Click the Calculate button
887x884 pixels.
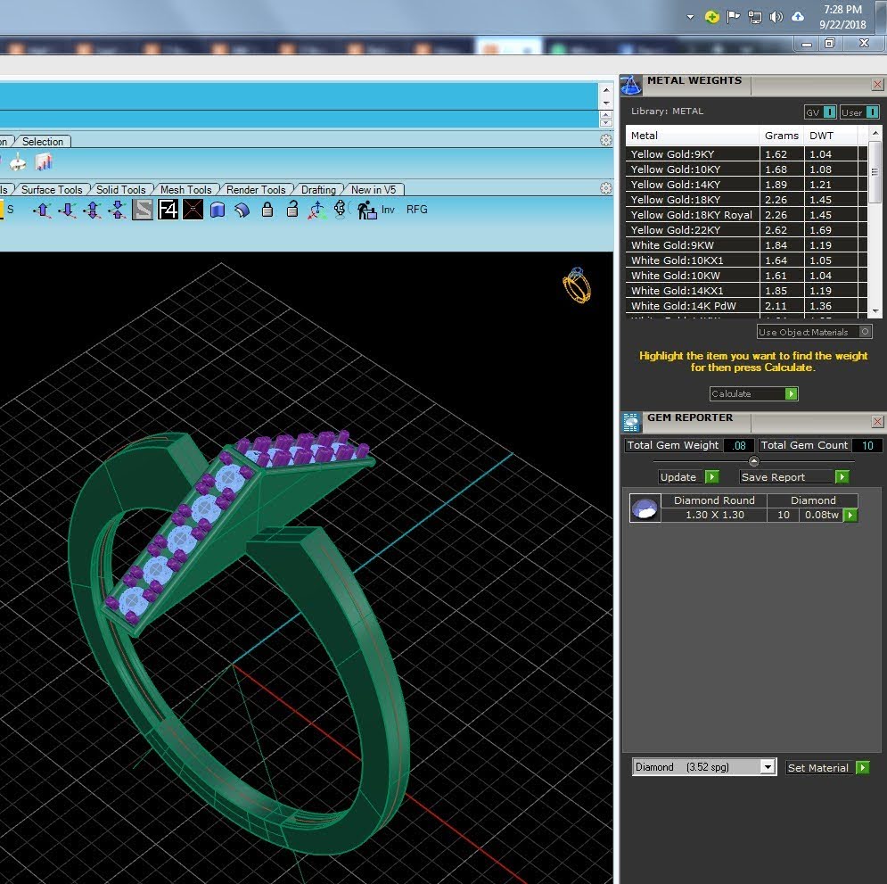coord(753,393)
